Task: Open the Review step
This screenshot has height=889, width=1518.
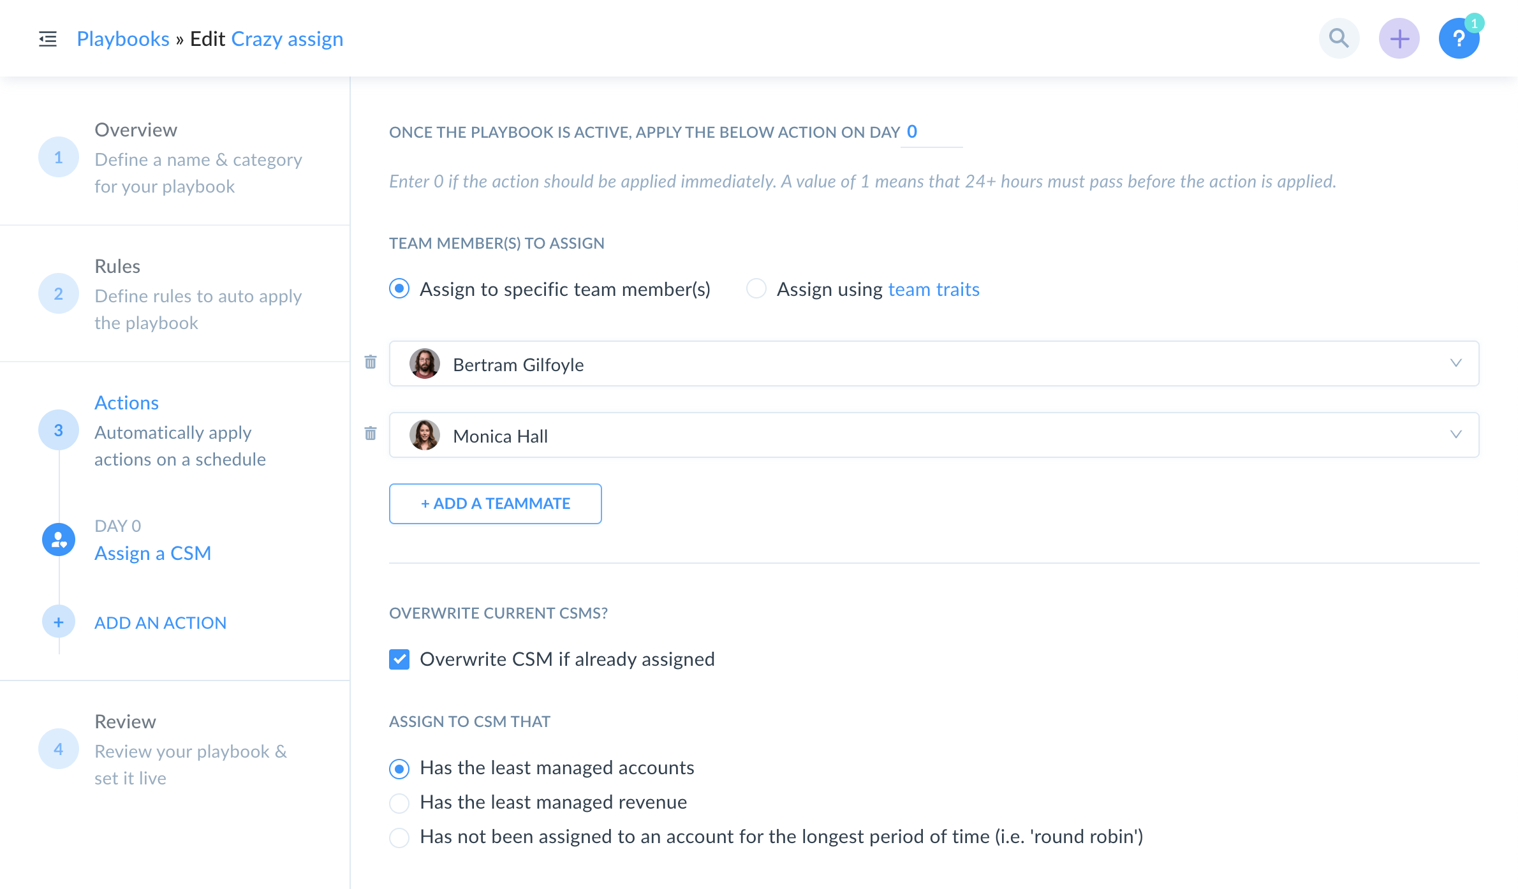Action: pos(125,722)
